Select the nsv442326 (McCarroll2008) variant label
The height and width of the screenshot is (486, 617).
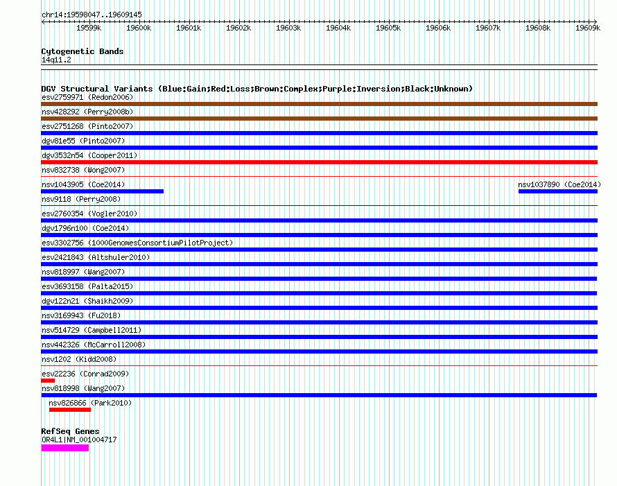(94, 345)
